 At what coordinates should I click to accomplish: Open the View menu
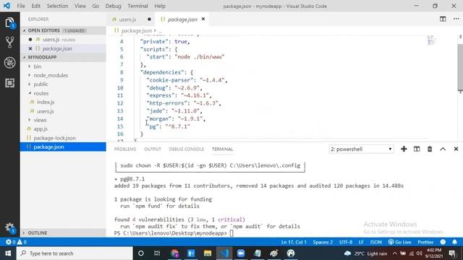coord(80,6)
